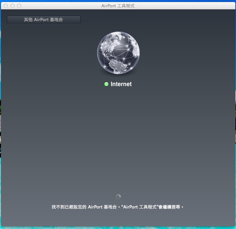The height and width of the screenshot is (229, 236).
Task: Select the Internet globe icon
Action: point(118,53)
